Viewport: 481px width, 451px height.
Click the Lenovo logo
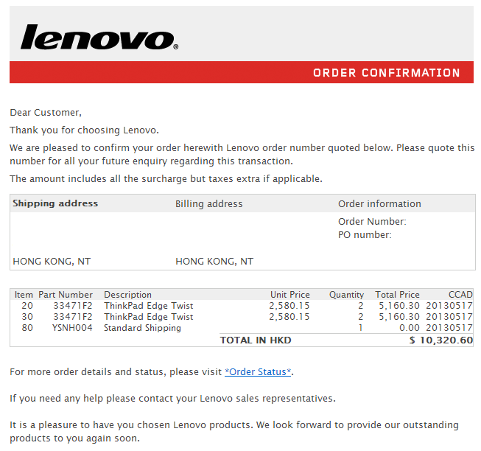[x=99, y=37]
